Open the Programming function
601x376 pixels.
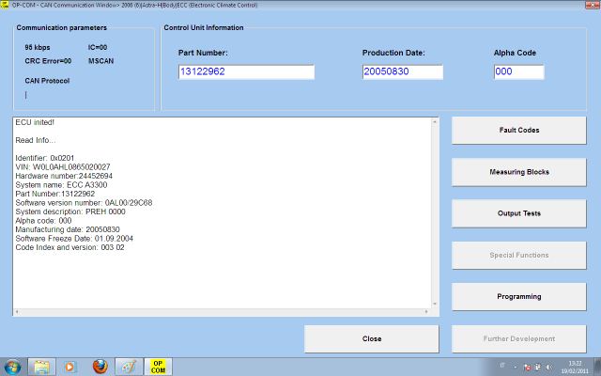(x=519, y=297)
